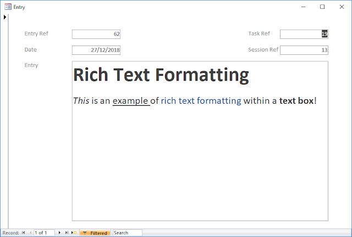Click the Date label
The height and width of the screenshot is (237, 352).
pos(31,49)
